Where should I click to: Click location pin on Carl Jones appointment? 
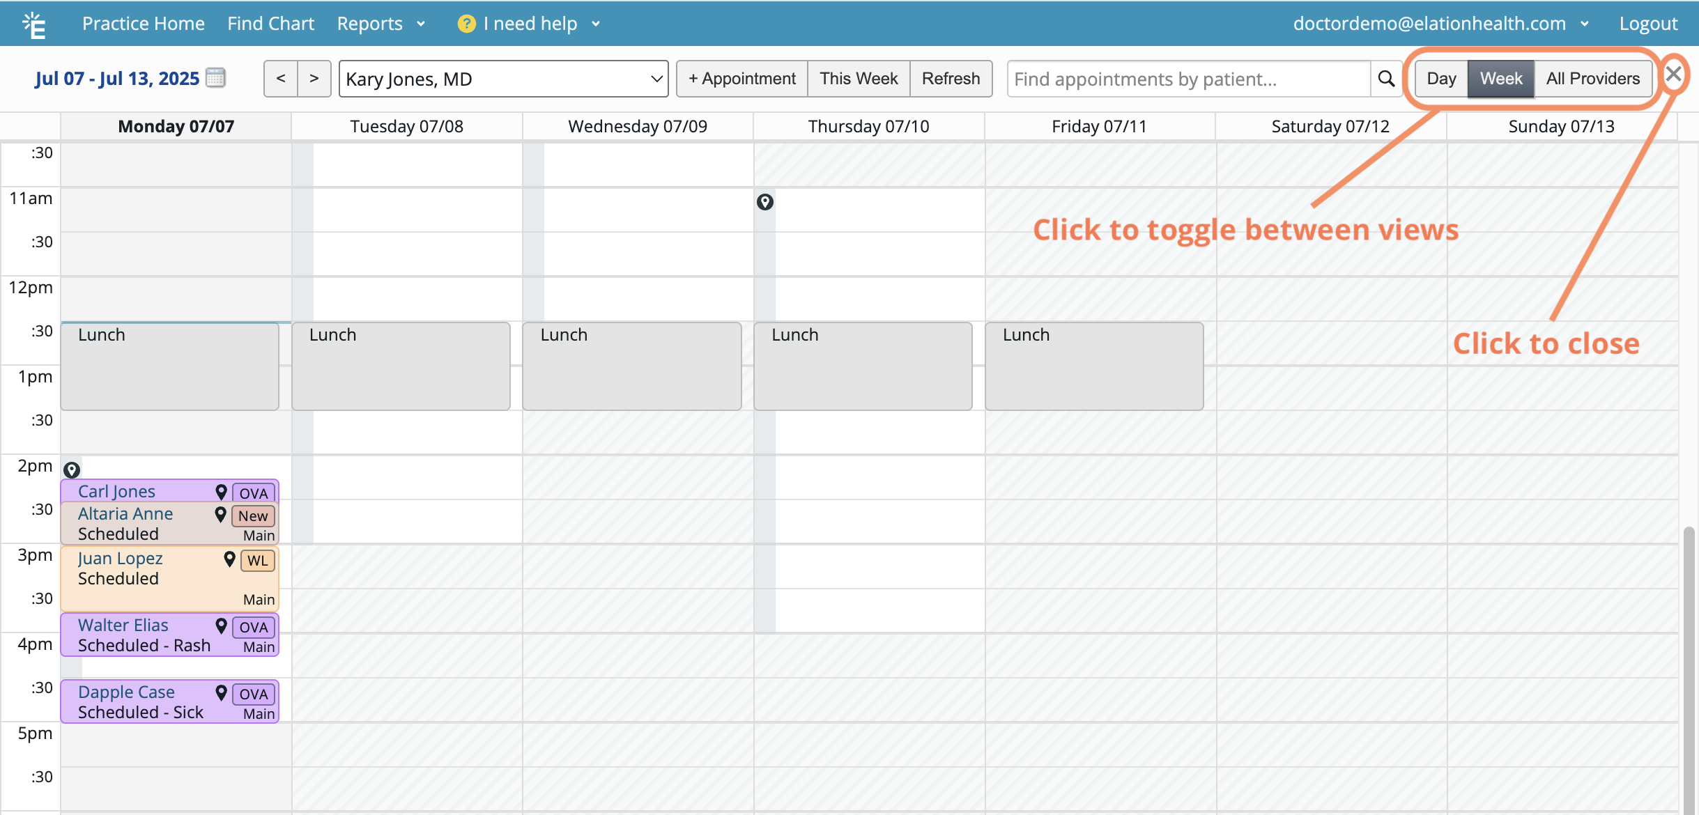click(221, 492)
